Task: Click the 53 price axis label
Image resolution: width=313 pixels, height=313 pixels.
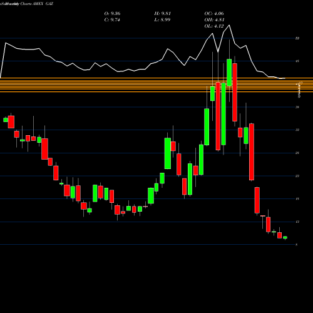Action: tap(297, 38)
